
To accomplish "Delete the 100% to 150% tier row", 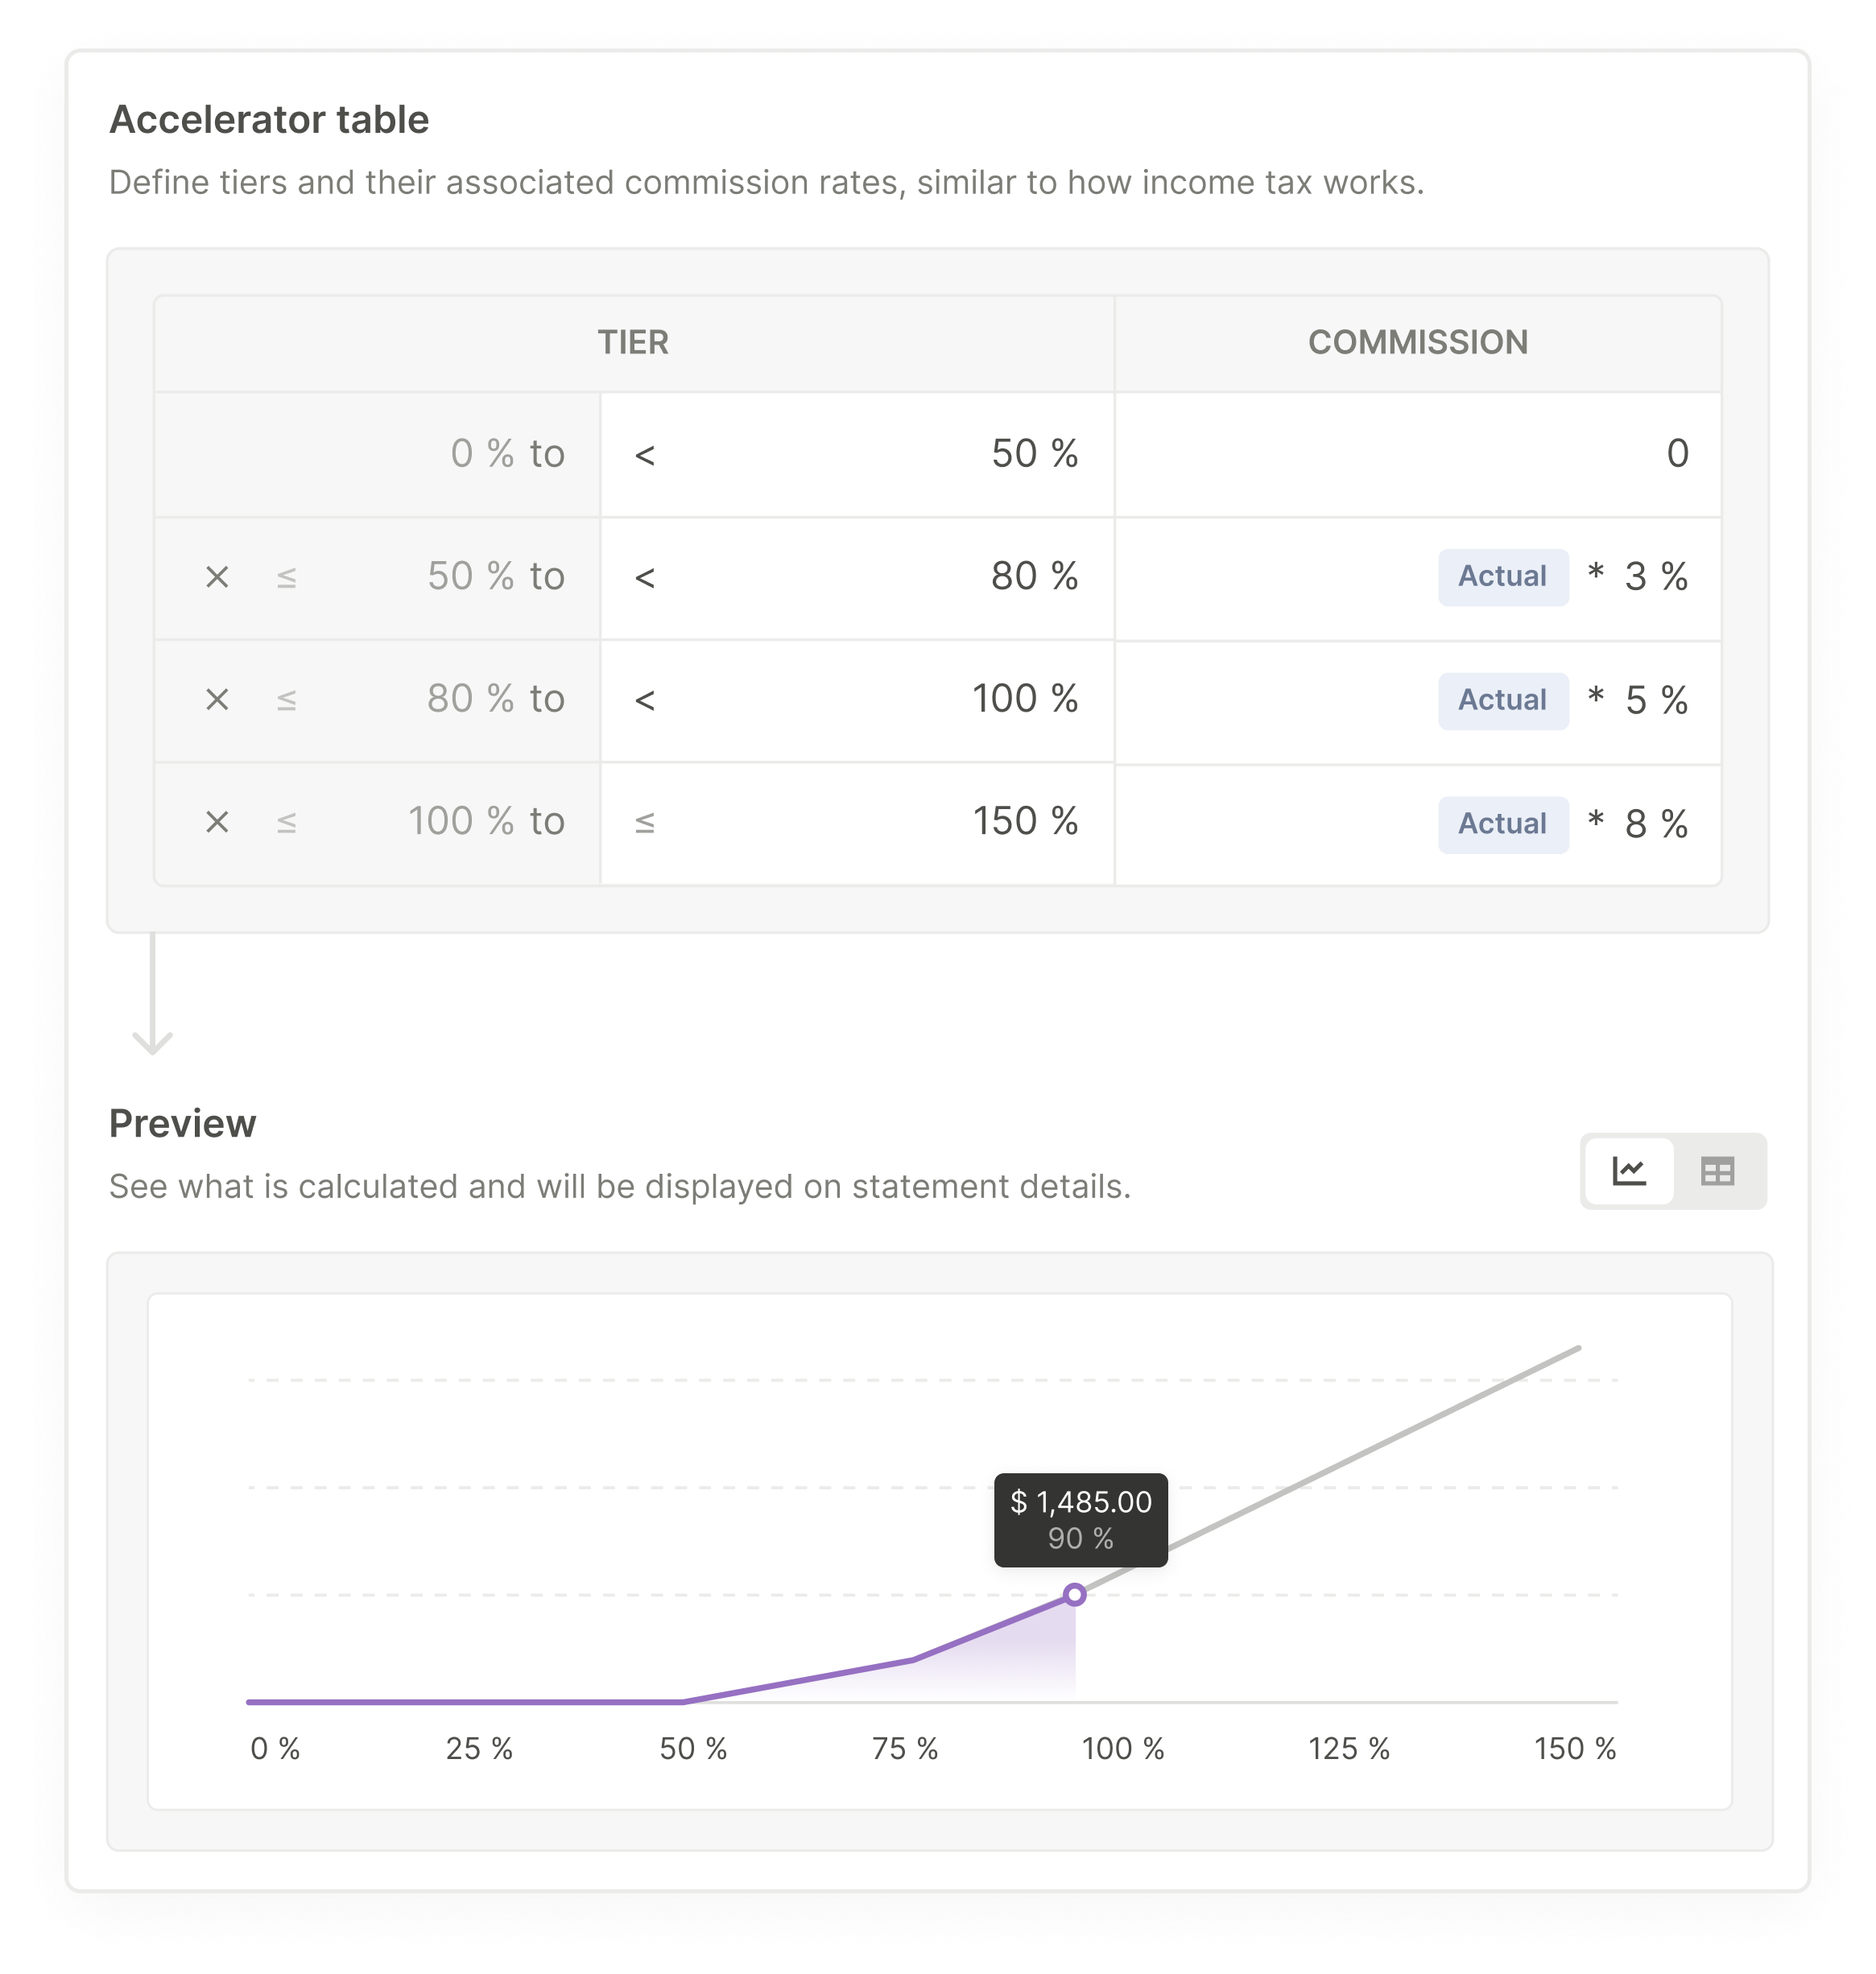I will pyautogui.click(x=217, y=822).
